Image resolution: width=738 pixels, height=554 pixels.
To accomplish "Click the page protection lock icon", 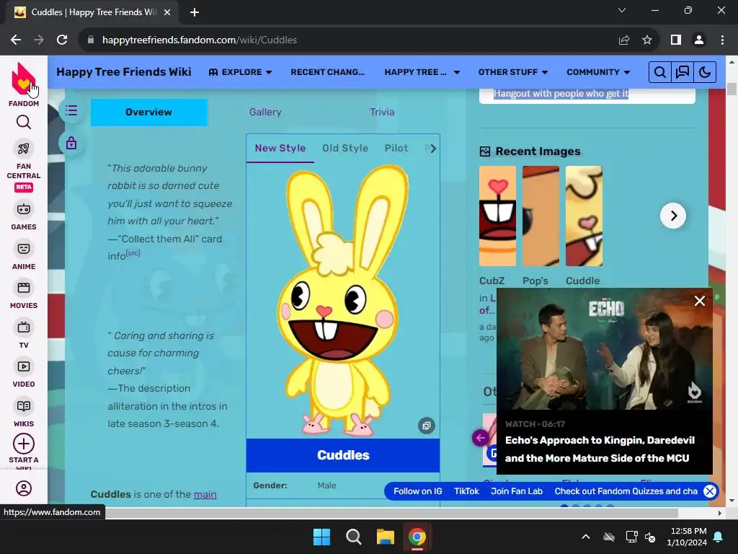I will pos(71,143).
